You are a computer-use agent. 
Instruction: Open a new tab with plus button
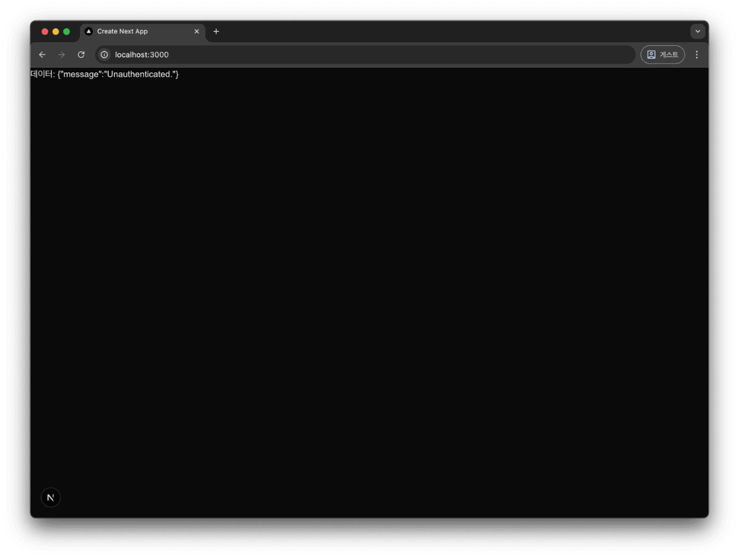click(216, 31)
